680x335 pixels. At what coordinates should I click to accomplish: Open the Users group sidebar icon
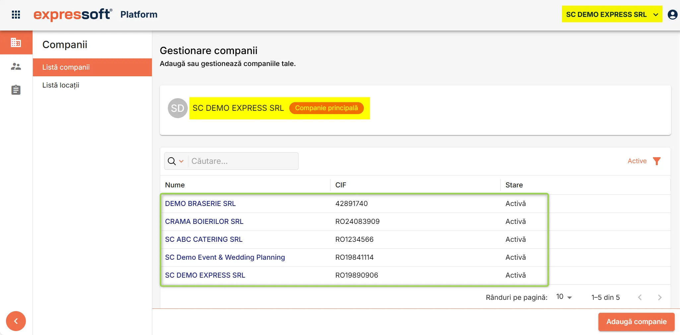coord(16,67)
